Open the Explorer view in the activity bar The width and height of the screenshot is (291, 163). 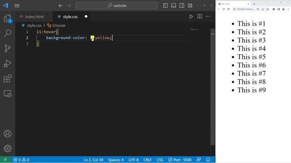pos(8,18)
